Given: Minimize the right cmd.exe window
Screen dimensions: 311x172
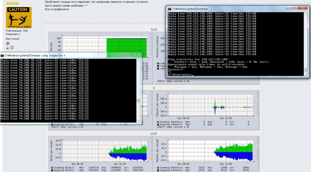Looking at the screenshot, I should click(x=288, y=8).
